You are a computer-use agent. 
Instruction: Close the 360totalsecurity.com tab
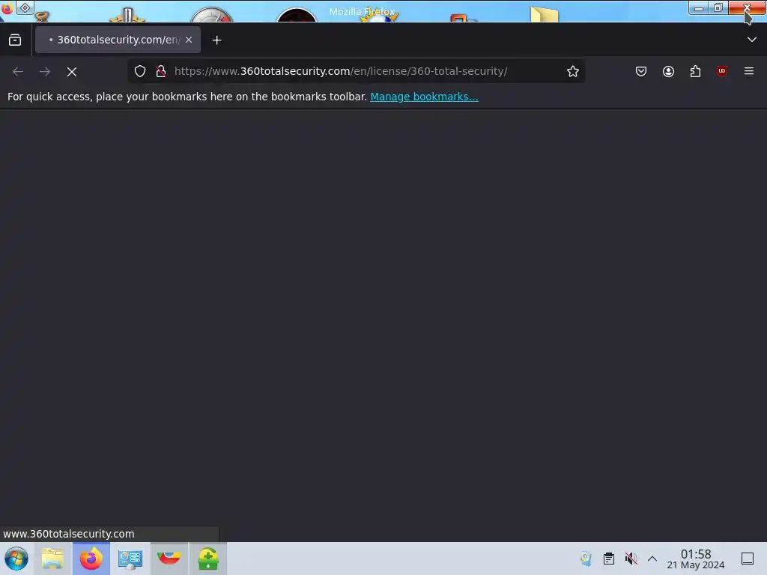(x=189, y=40)
